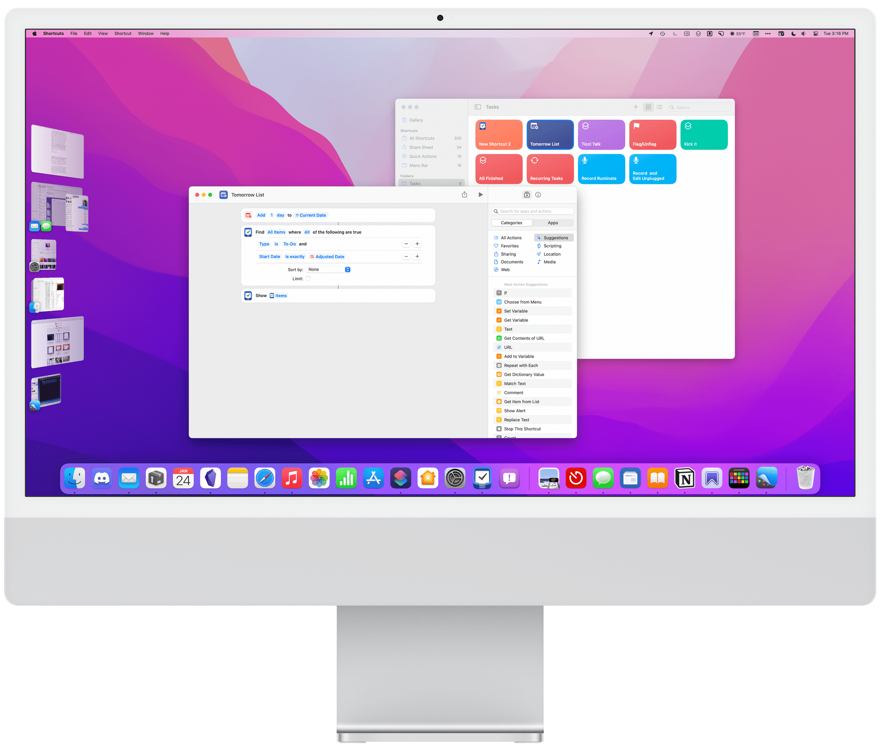This screenshot has width=880, height=747.
Task: Expand the Sort by None dropdown
Action: coord(348,269)
